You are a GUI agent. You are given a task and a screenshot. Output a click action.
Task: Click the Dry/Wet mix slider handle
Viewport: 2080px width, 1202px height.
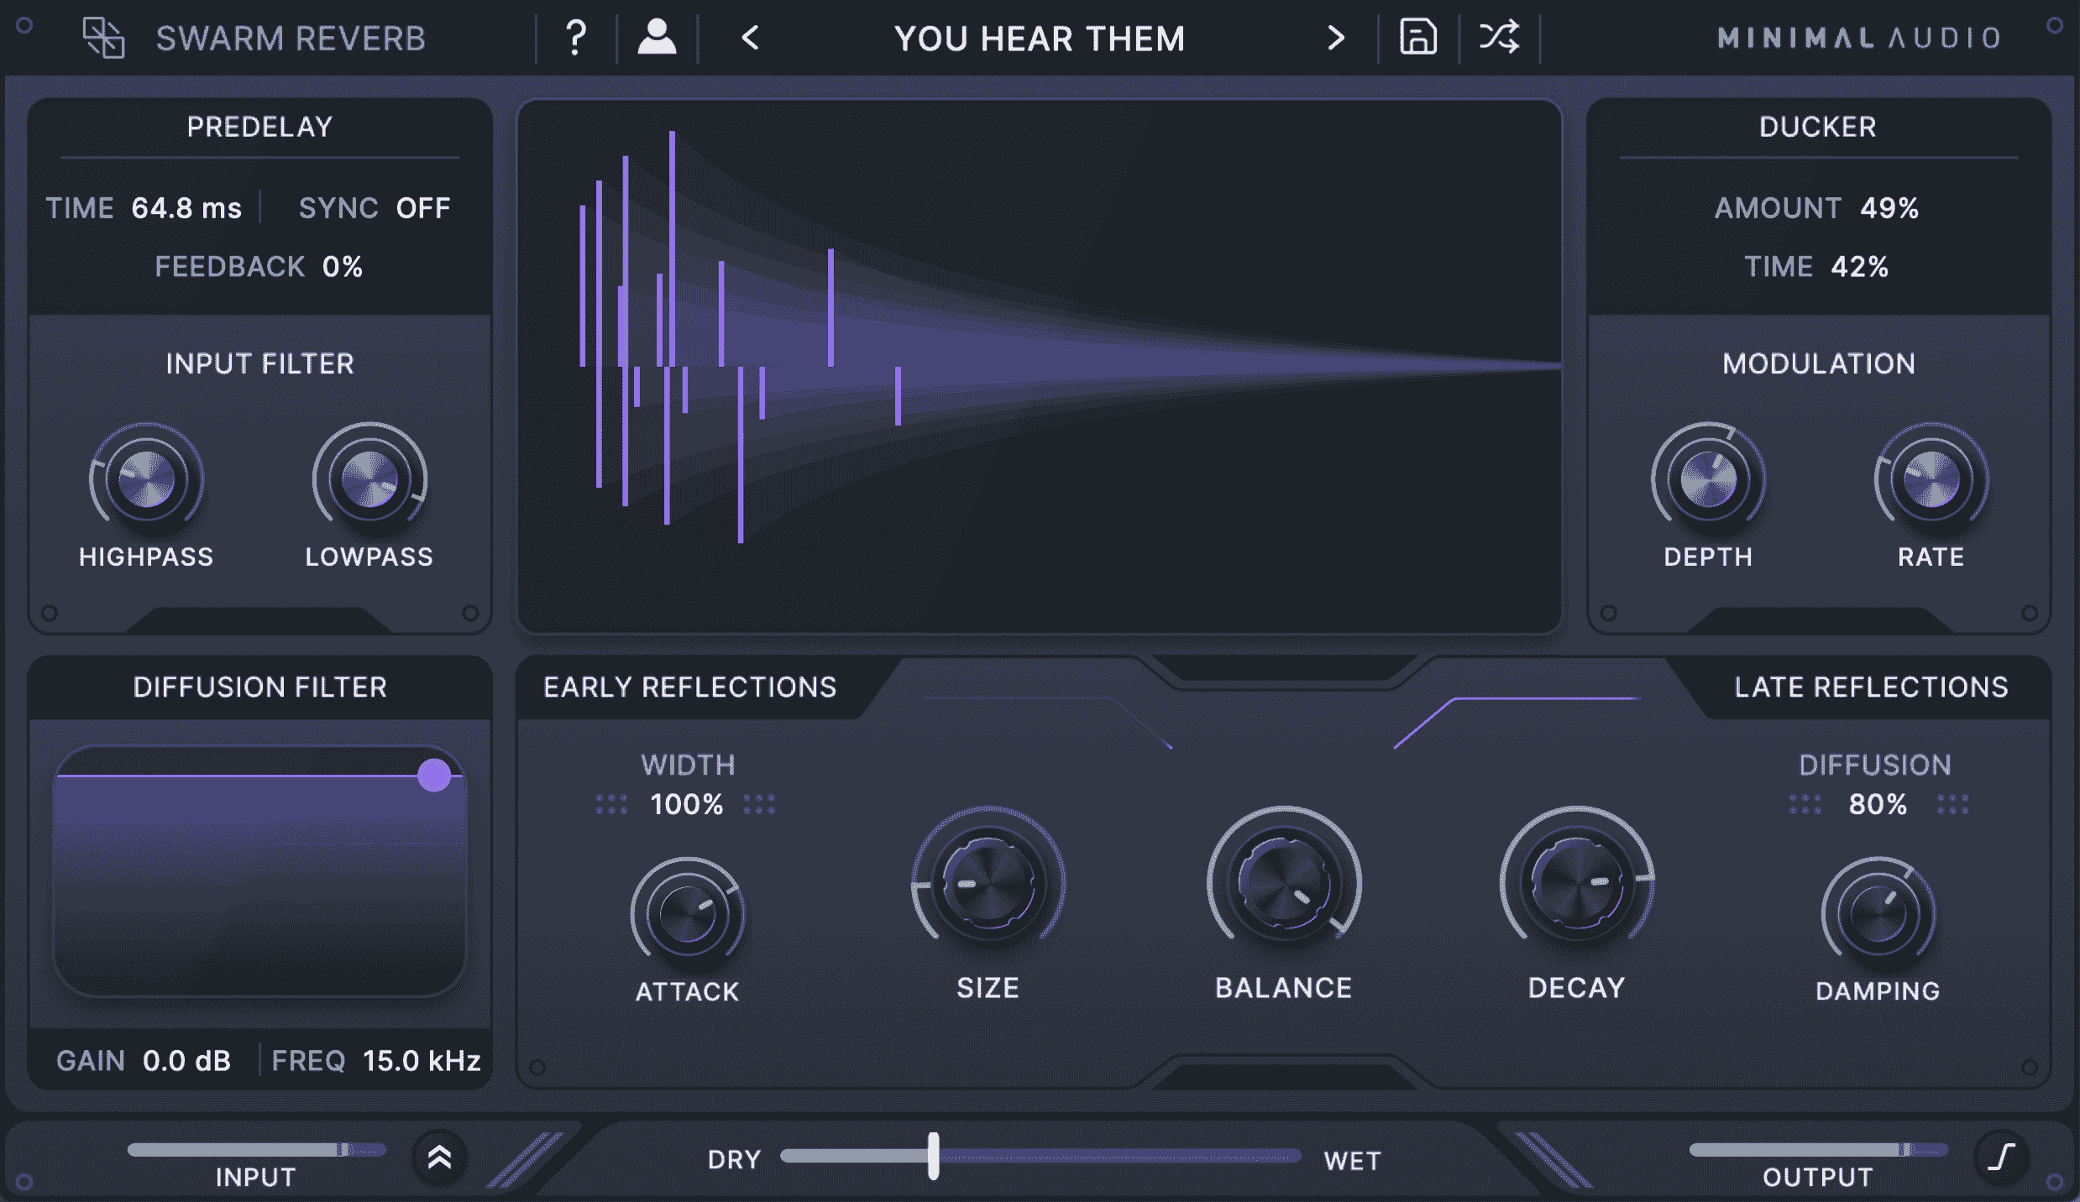point(935,1158)
